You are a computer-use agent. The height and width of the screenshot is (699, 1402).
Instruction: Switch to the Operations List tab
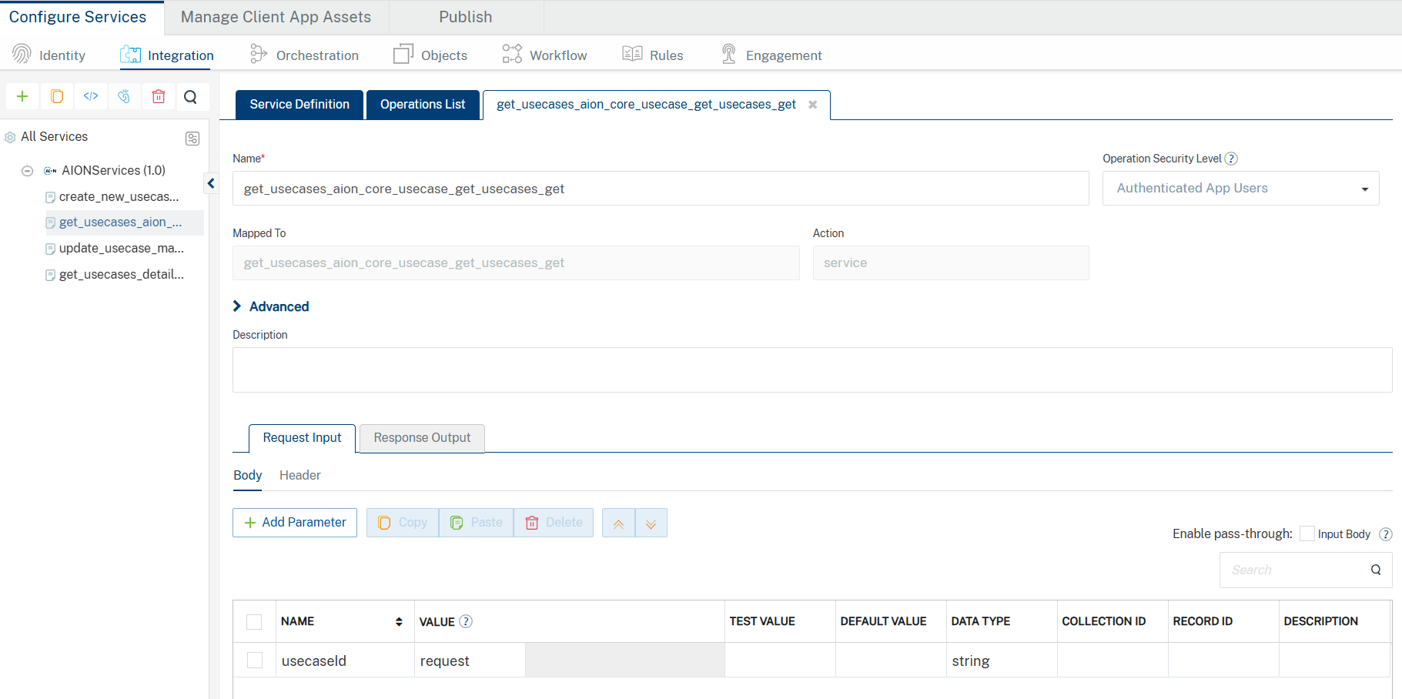click(423, 105)
